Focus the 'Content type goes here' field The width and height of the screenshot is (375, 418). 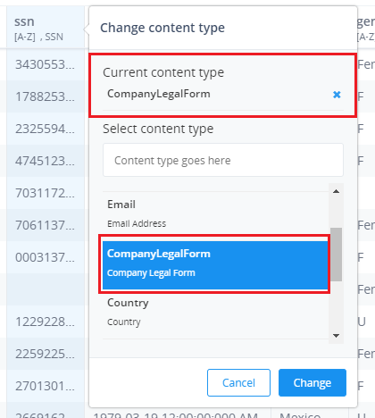(223, 160)
